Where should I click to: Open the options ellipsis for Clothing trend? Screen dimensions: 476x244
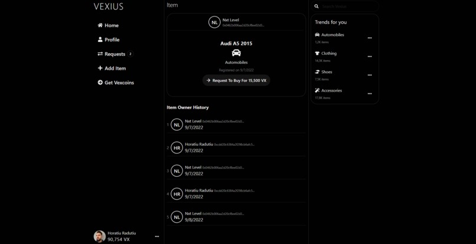[x=370, y=57]
